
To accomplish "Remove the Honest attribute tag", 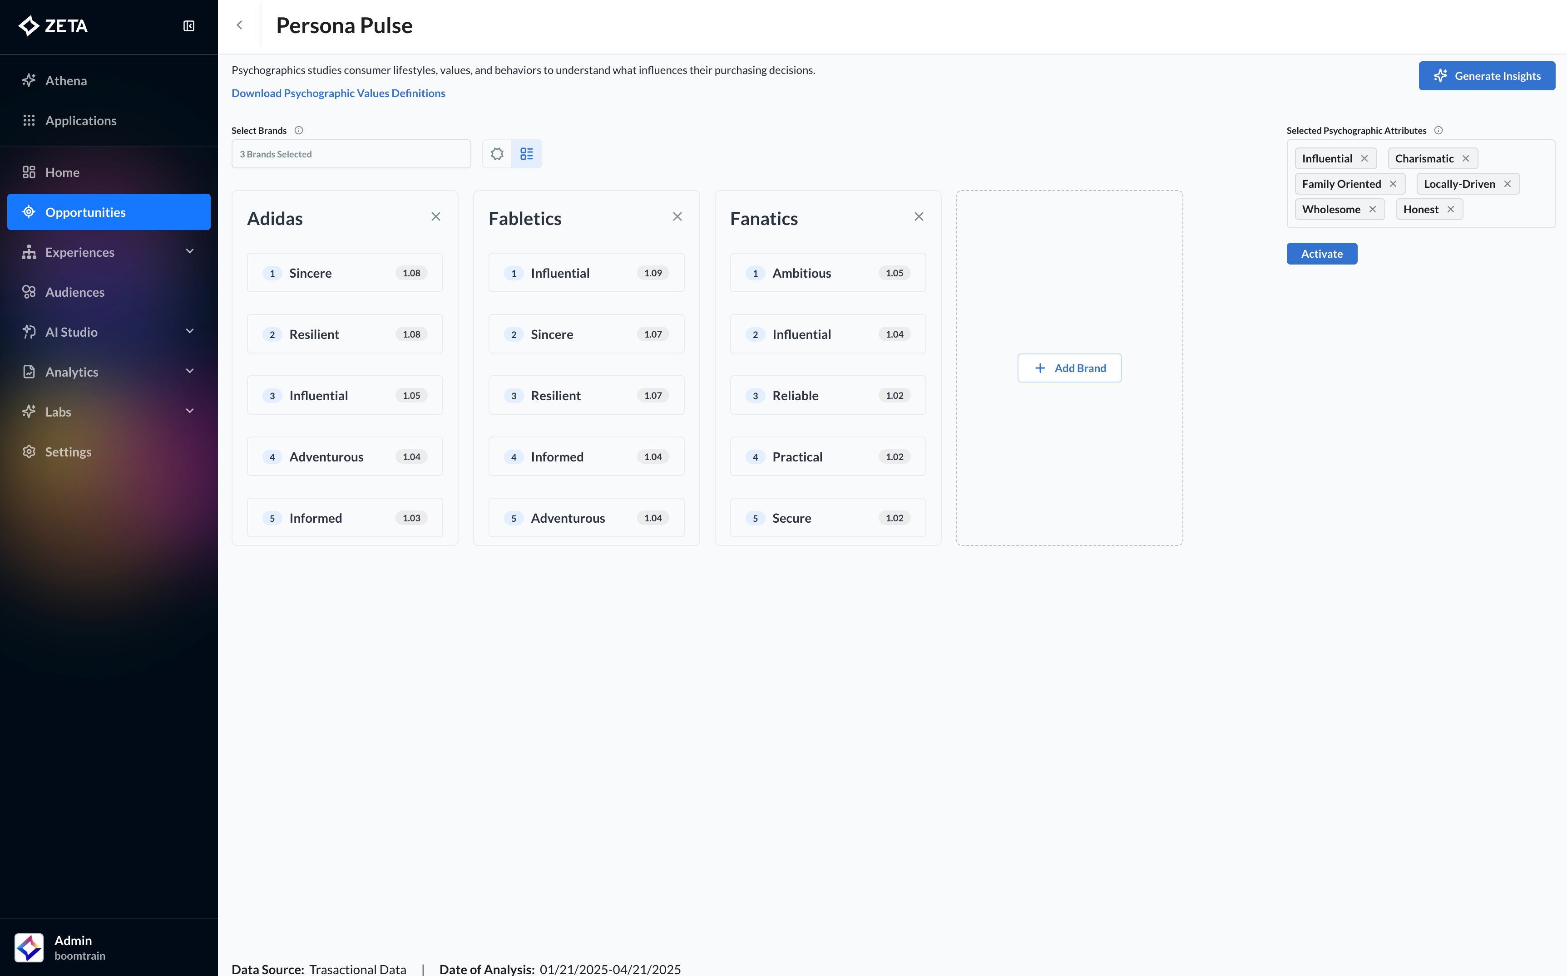I will [1451, 209].
